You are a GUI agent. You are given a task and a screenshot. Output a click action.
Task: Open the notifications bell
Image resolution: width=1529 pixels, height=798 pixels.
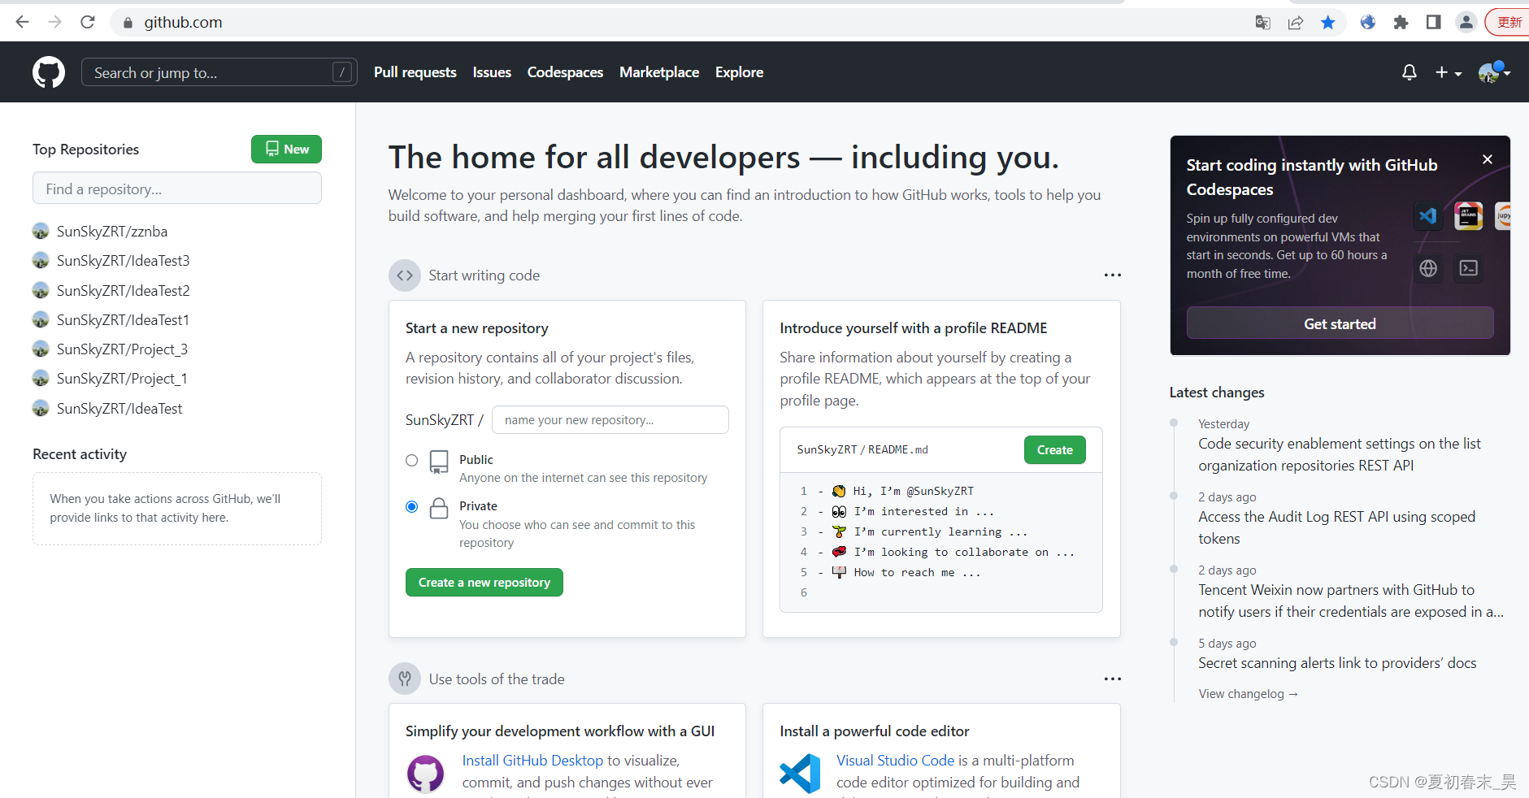1410,72
